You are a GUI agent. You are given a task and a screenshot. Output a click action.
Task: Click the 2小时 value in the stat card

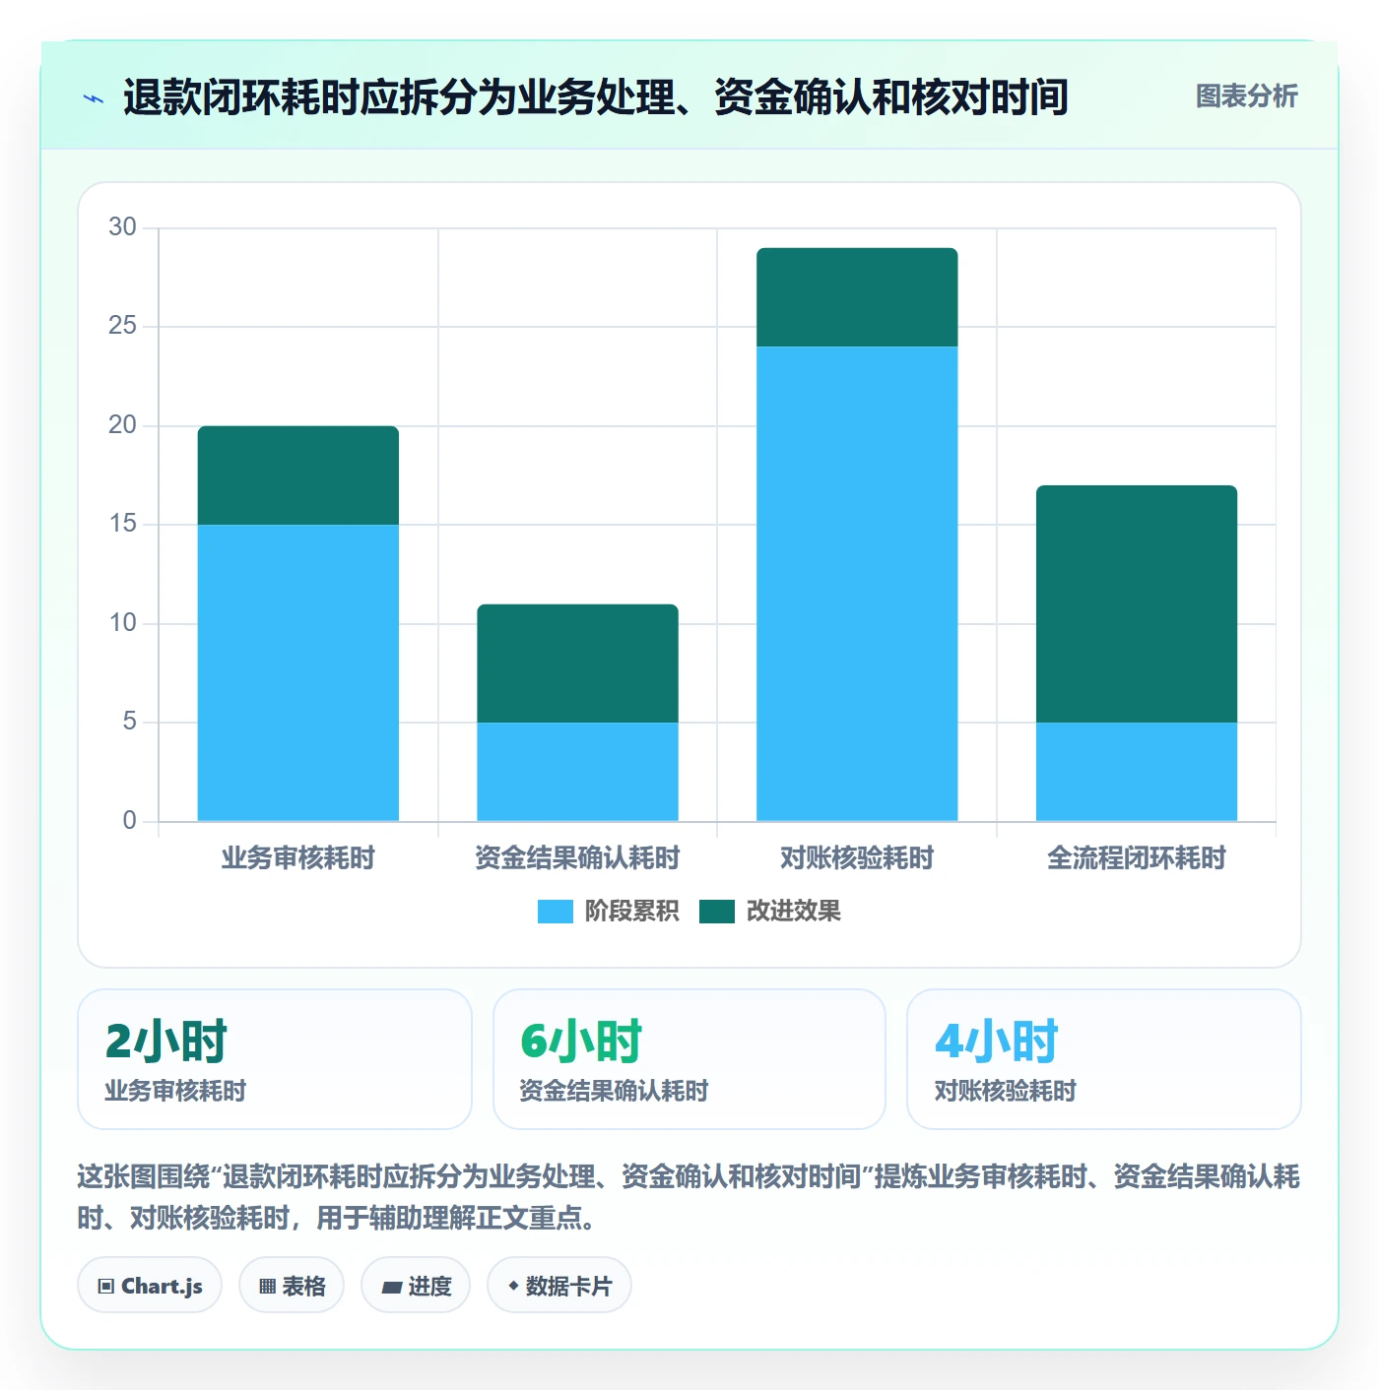pos(166,1042)
